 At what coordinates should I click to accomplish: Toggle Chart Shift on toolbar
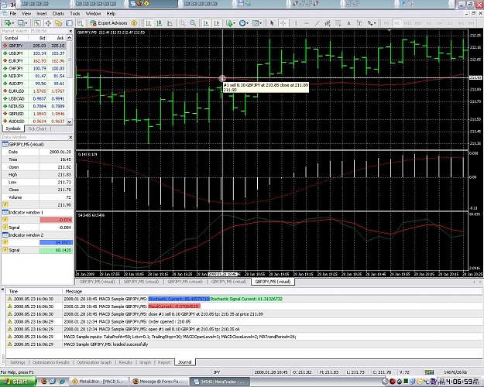click(217, 23)
